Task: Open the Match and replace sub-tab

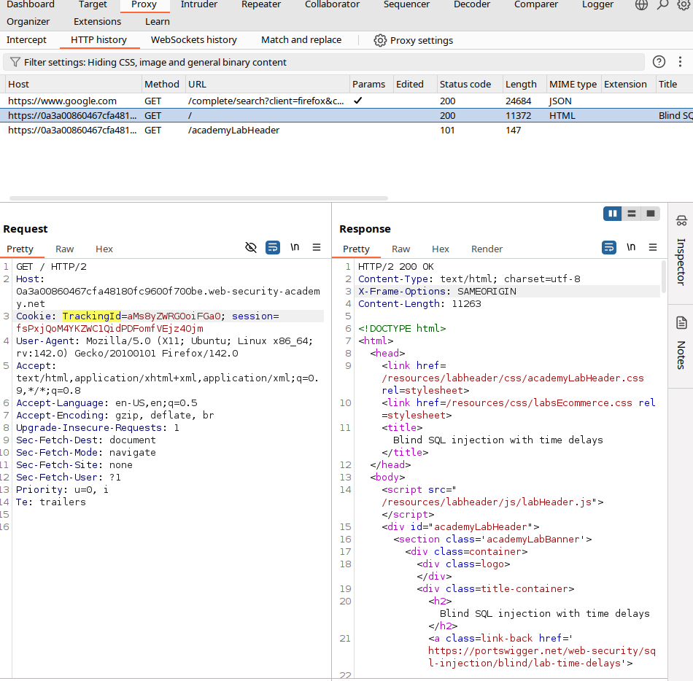Action: tap(301, 40)
